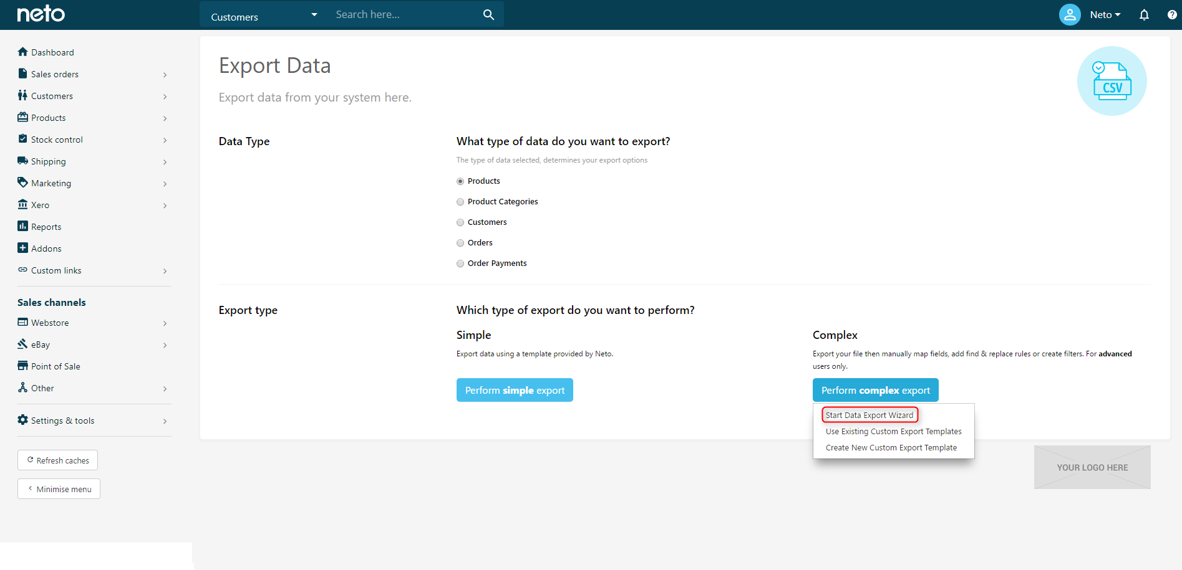Click Perform complex export button
1182x570 pixels.
[x=875, y=390]
